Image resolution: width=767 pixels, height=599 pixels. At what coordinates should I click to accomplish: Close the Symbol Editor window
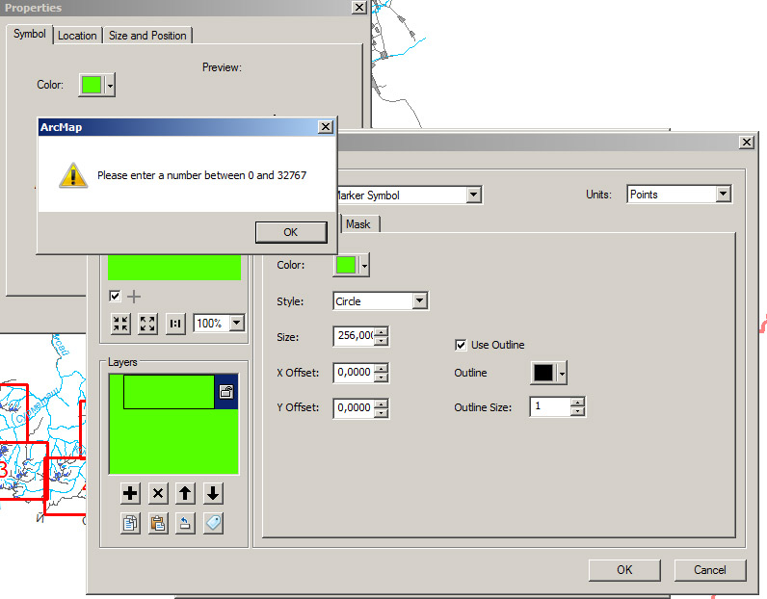pos(747,143)
